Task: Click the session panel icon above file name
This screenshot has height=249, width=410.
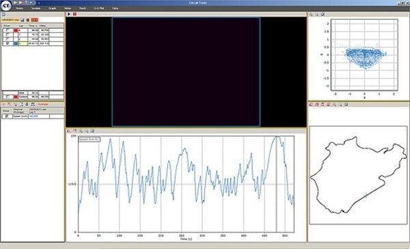Action: [4, 14]
